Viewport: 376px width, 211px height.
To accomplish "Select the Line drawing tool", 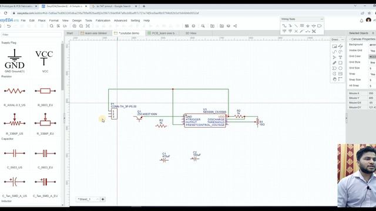I will click(340, 46).
